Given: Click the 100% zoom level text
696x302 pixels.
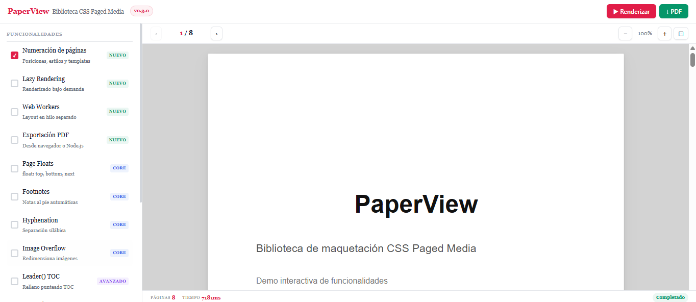Looking at the screenshot, I should [645, 34].
